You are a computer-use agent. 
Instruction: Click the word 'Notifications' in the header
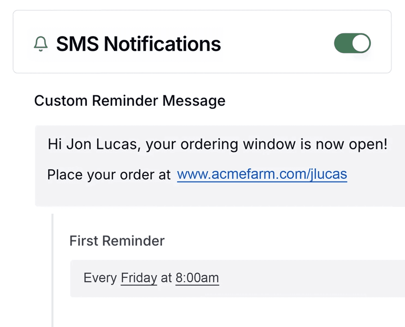click(x=162, y=44)
